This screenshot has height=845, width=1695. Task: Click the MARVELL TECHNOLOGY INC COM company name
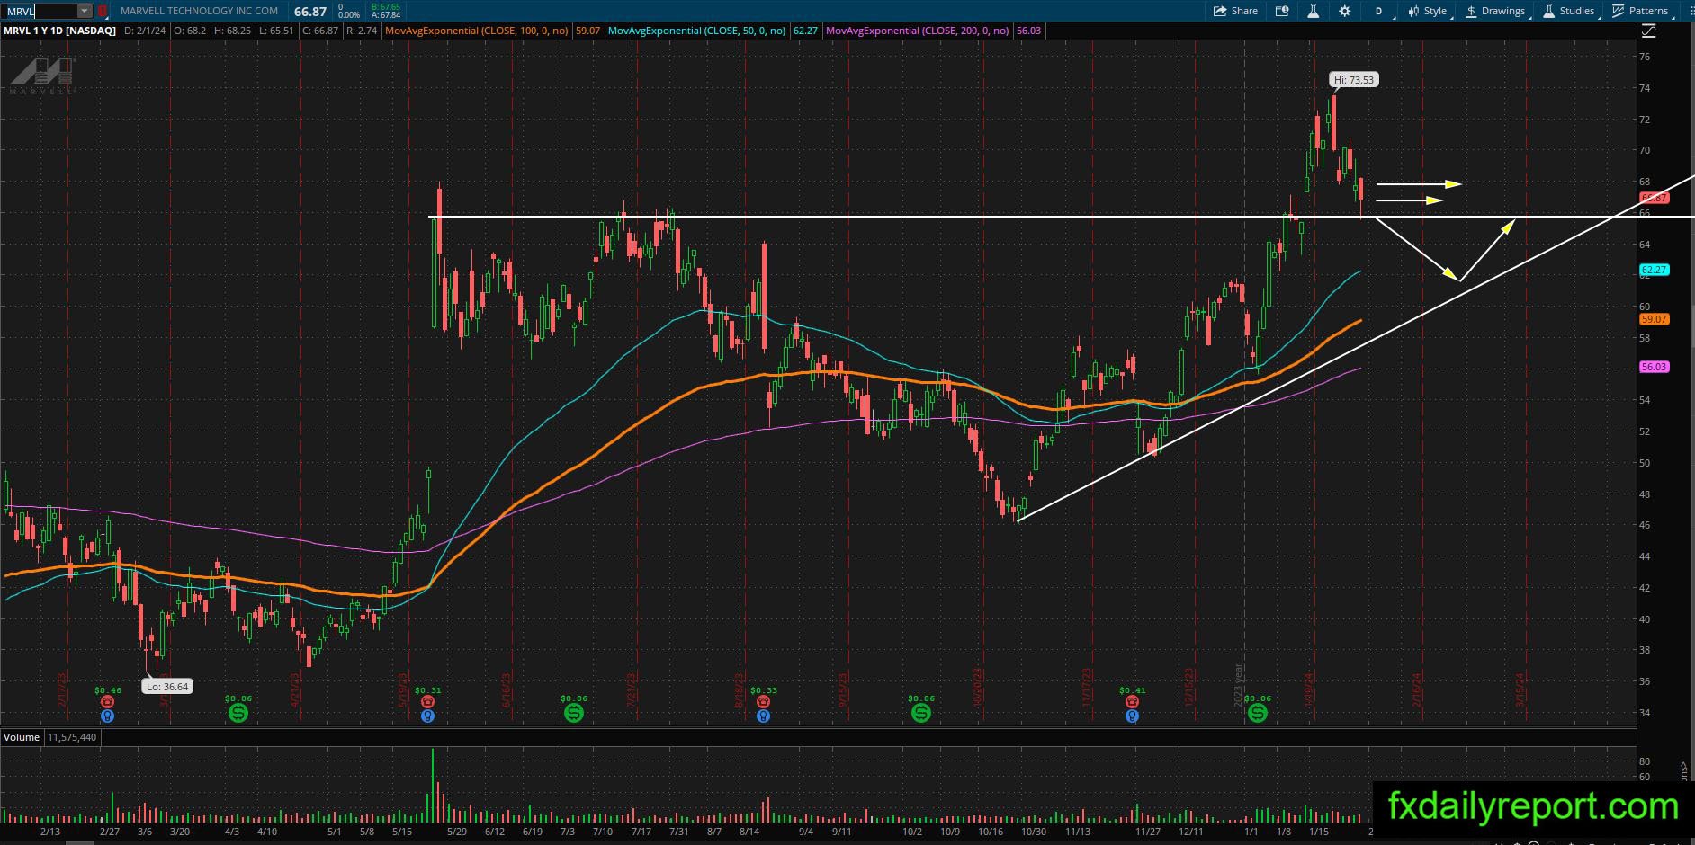tap(199, 11)
